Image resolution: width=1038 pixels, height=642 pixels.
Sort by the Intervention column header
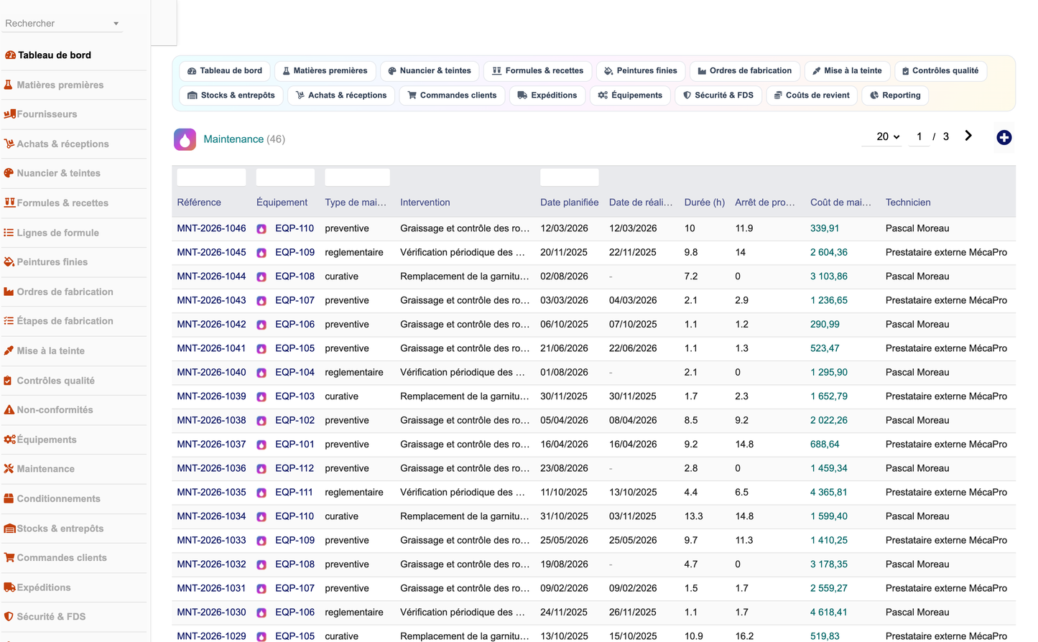[x=425, y=203]
